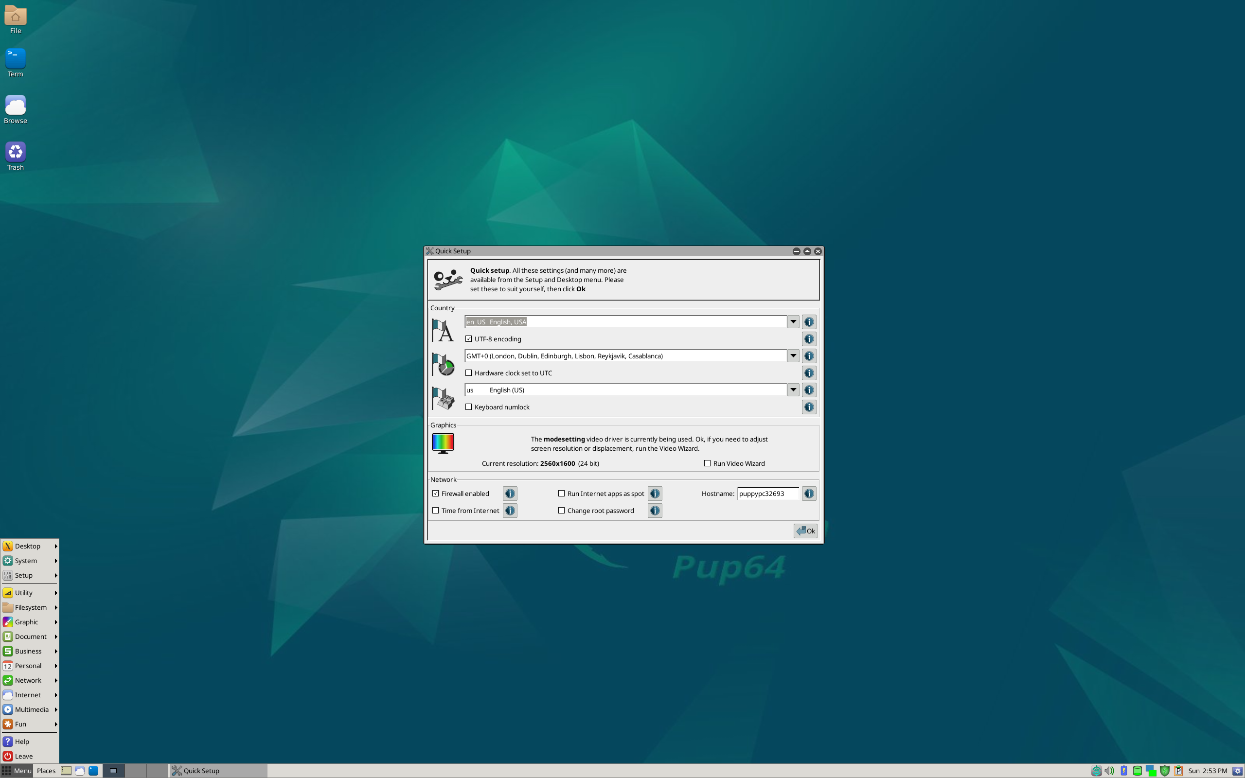Click the teal S tray icon

(1096, 770)
